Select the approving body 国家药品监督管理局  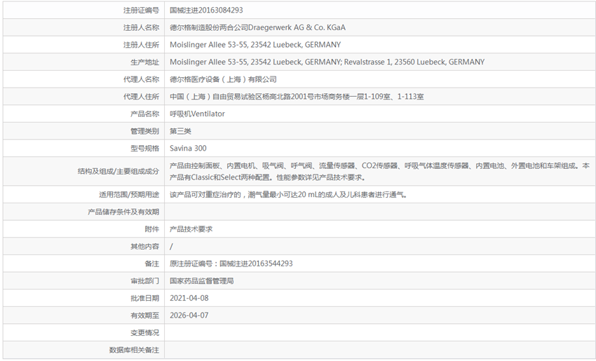[201, 281]
